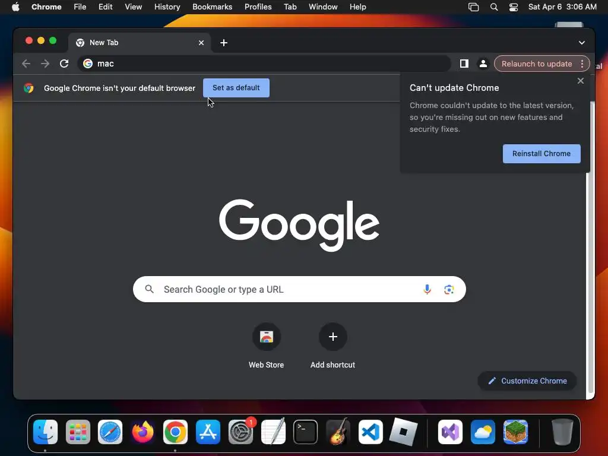
Task: Open the Weather app in the dock
Action: tap(483, 432)
